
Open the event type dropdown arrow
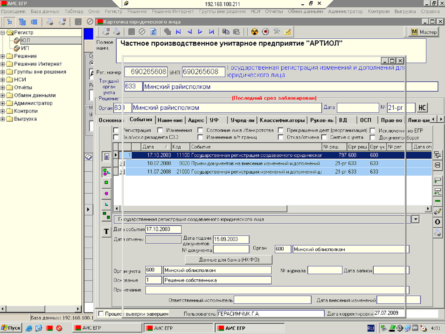[x=415, y=219]
